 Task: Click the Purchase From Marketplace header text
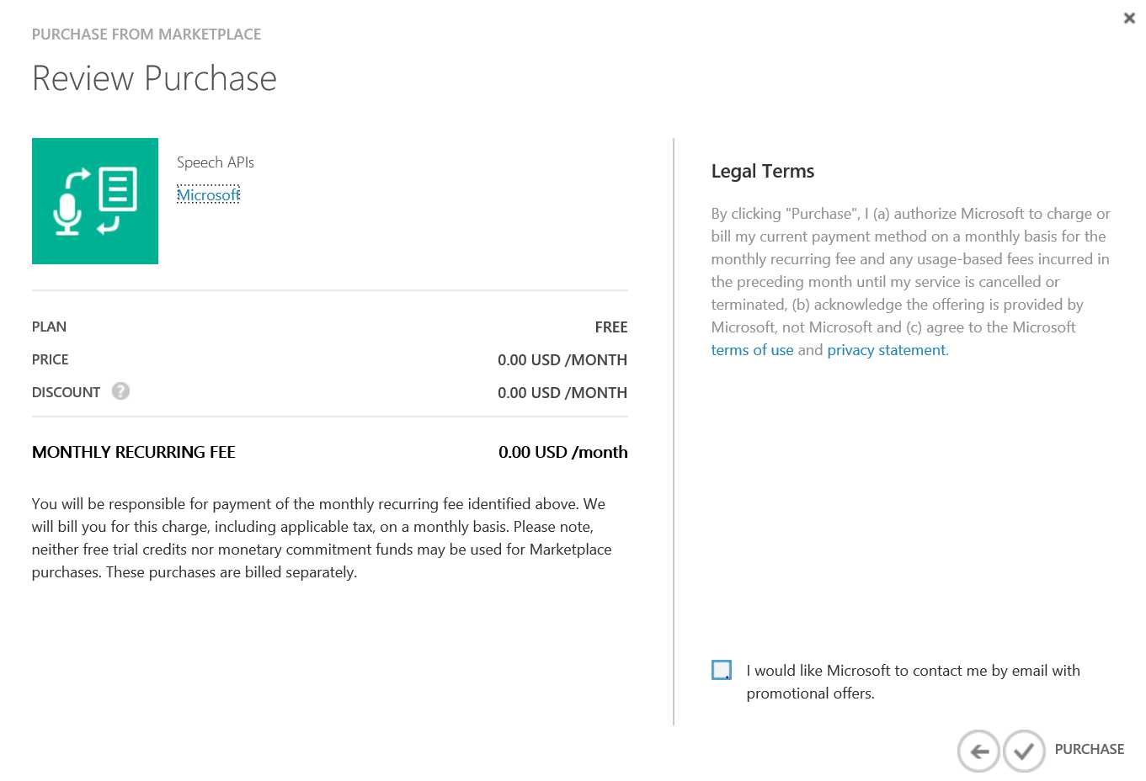click(147, 35)
